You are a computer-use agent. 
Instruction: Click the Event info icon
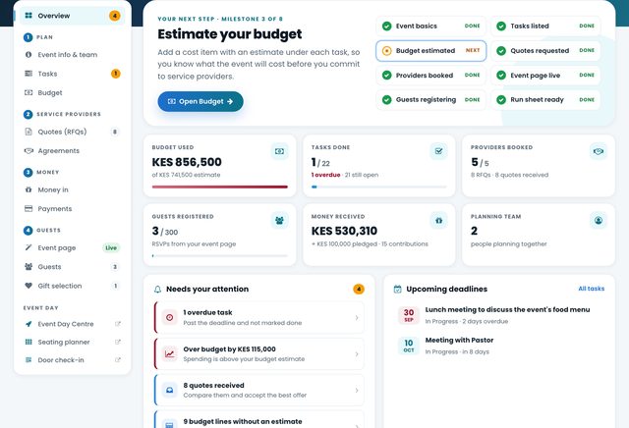point(29,55)
